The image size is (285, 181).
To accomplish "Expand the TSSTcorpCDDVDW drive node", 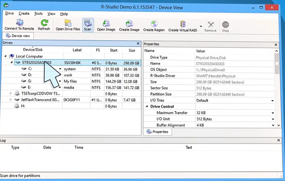I will pyautogui.click(x=10, y=93).
